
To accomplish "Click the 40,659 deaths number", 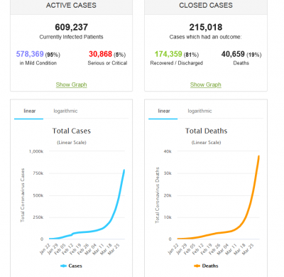I will click(233, 54).
